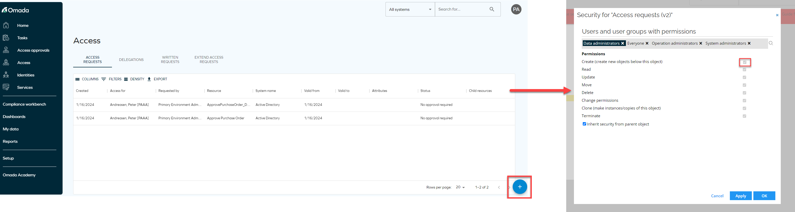This screenshot has height=212, width=795.
Task: Sort by Valid to column header
Action: 344,91
